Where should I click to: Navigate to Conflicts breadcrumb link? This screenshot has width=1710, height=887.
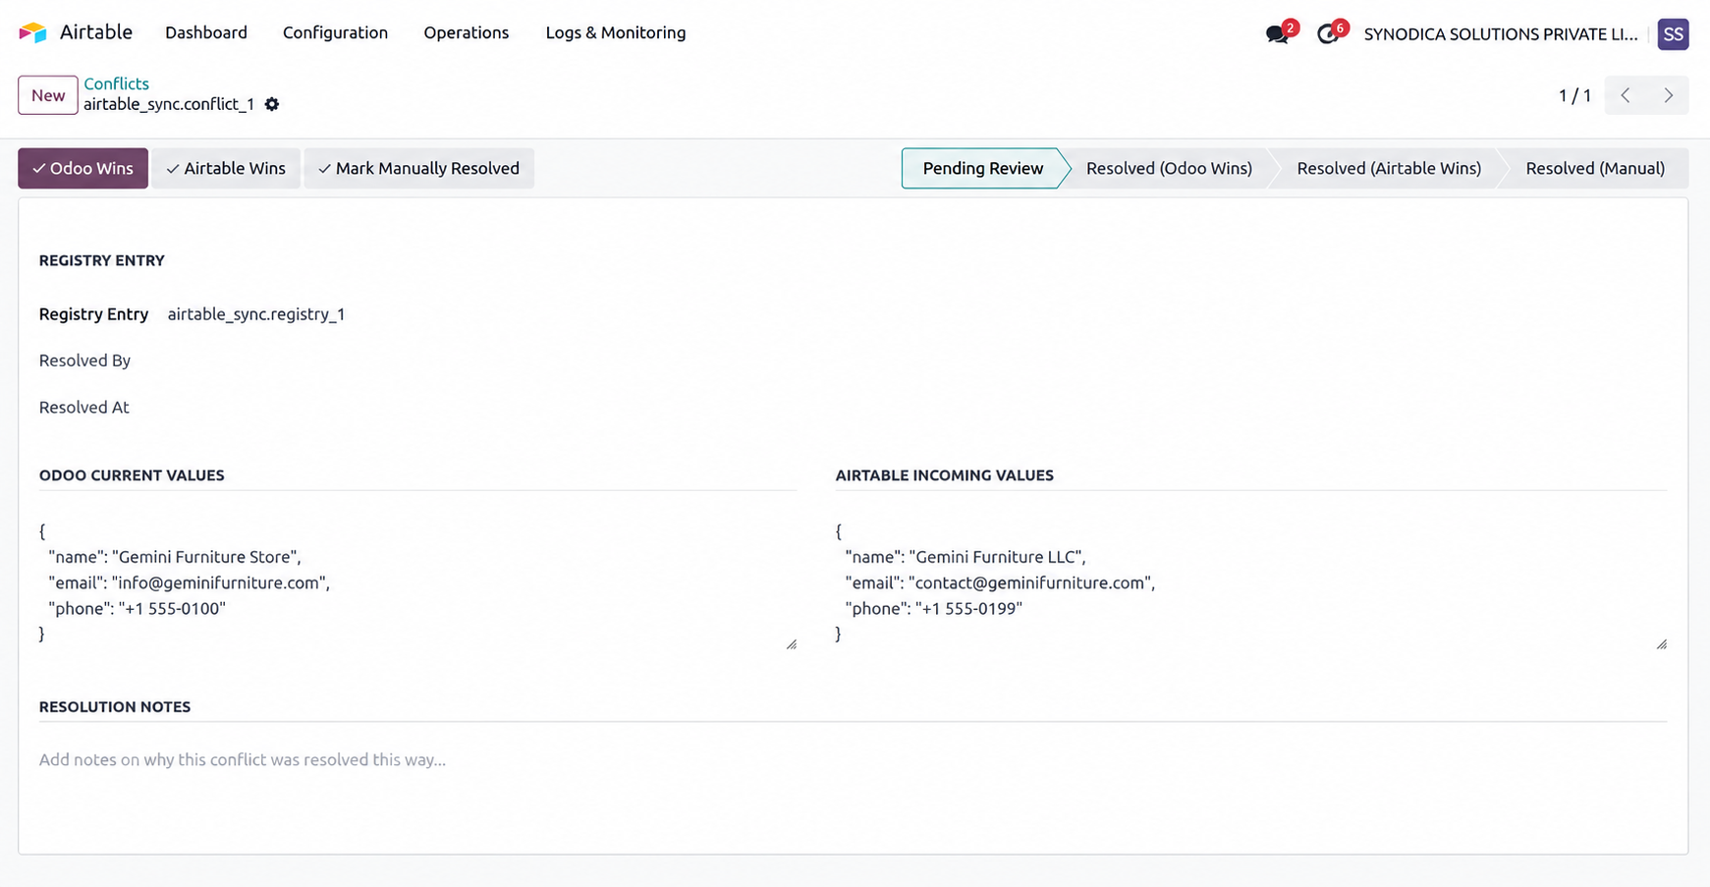tap(116, 83)
